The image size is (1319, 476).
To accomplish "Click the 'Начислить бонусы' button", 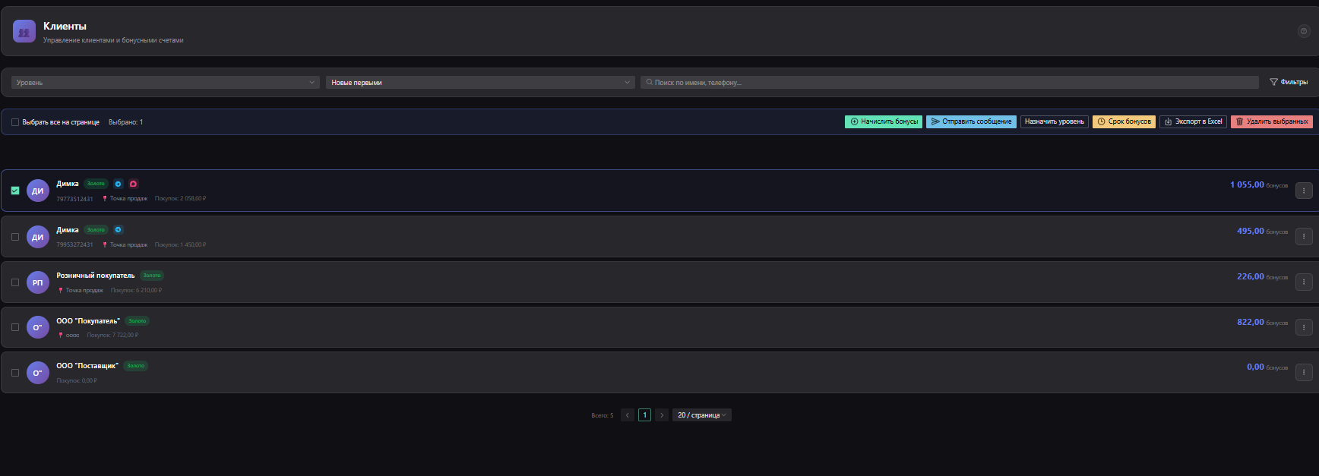I will [883, 121].
